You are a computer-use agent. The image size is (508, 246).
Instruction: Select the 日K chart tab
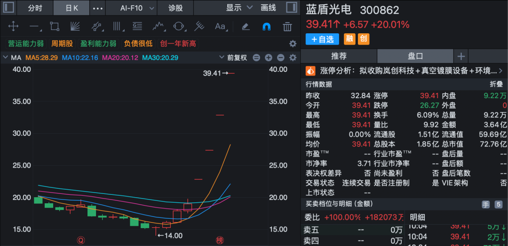(x=71, y=8)
